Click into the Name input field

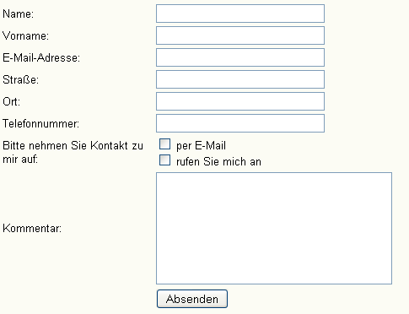(240, 14)
